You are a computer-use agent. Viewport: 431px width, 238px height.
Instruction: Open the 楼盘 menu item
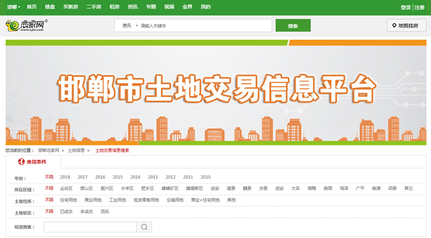pos(50,7)
